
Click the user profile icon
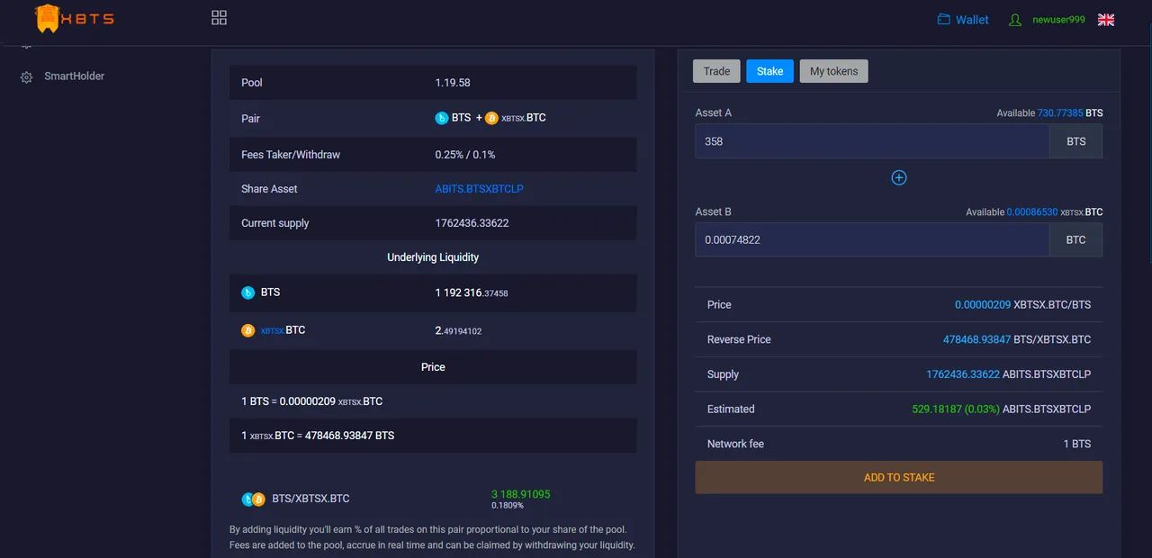(x=1015, y=20)
